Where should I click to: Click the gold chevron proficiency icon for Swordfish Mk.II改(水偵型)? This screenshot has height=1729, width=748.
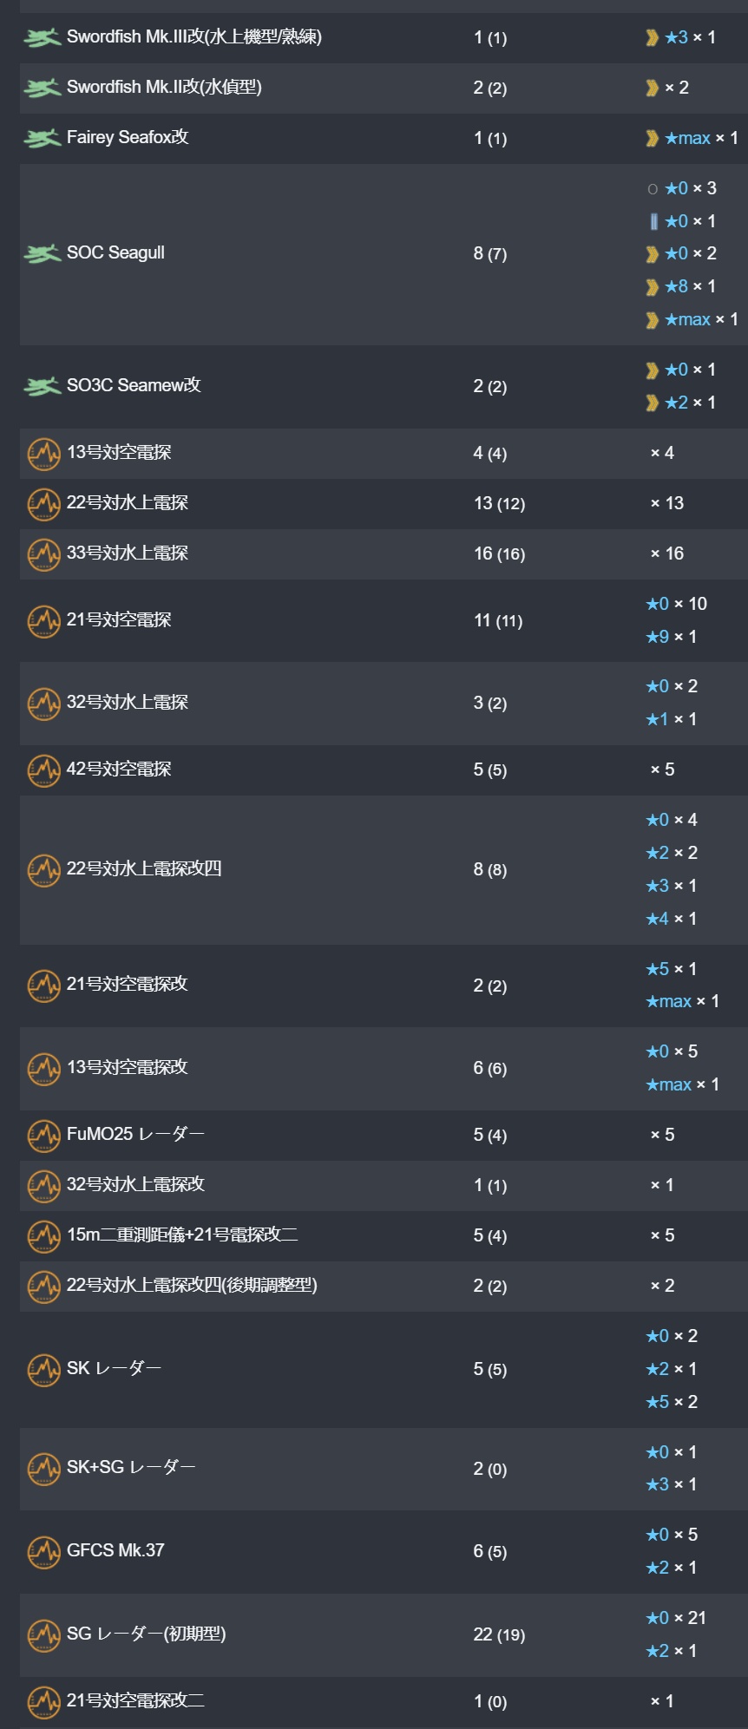pos(652,88)
